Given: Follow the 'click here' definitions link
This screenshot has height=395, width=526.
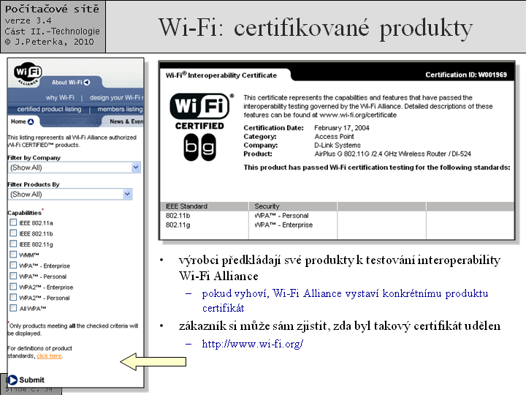Looking at the screenshot, I should click(50, 356).
